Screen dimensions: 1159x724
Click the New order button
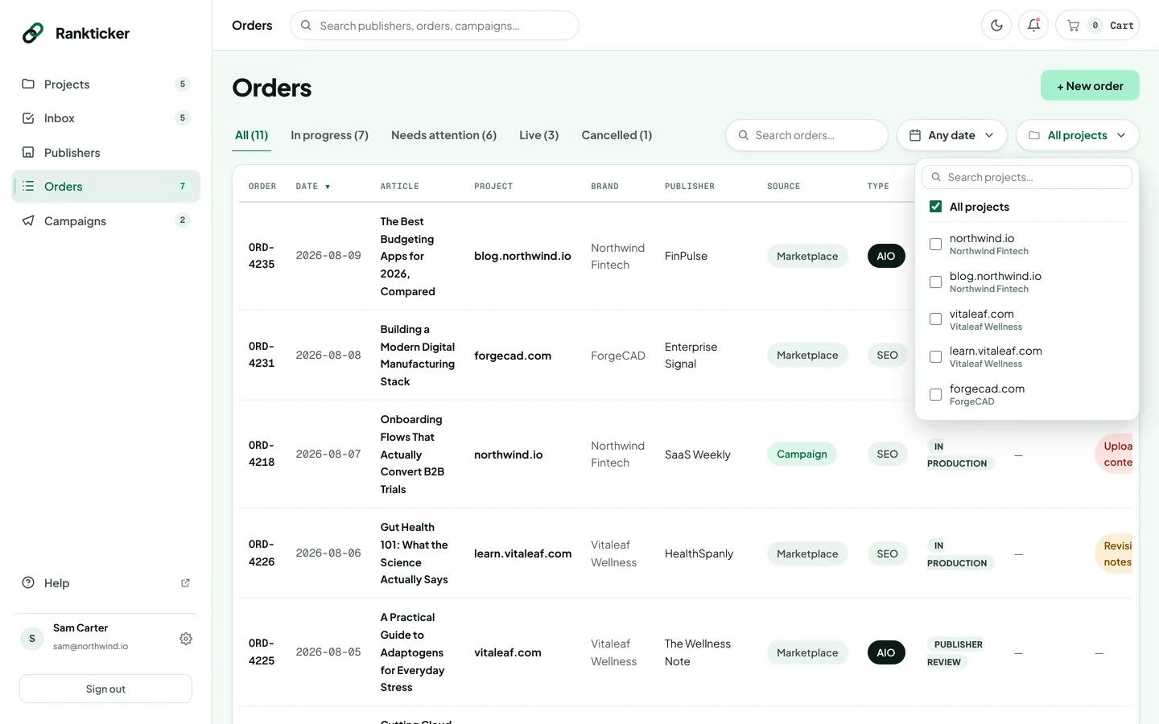click(x=1090, y=86)
